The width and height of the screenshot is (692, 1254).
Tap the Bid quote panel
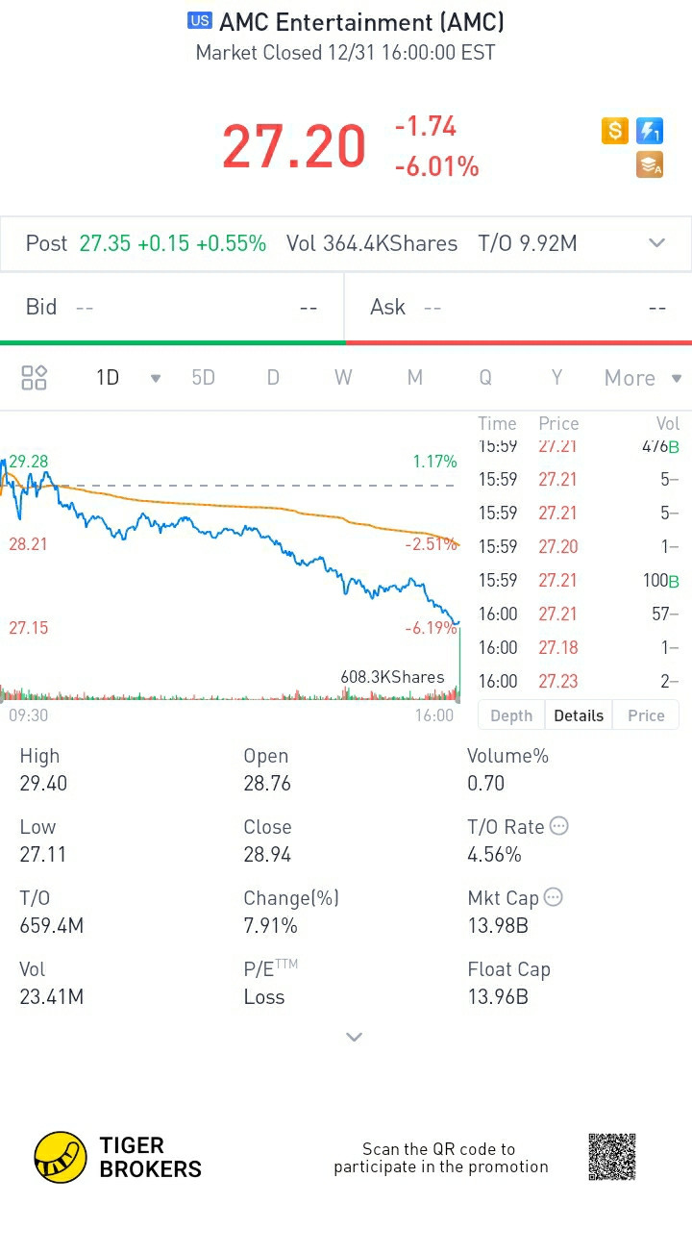coord(172,308)
